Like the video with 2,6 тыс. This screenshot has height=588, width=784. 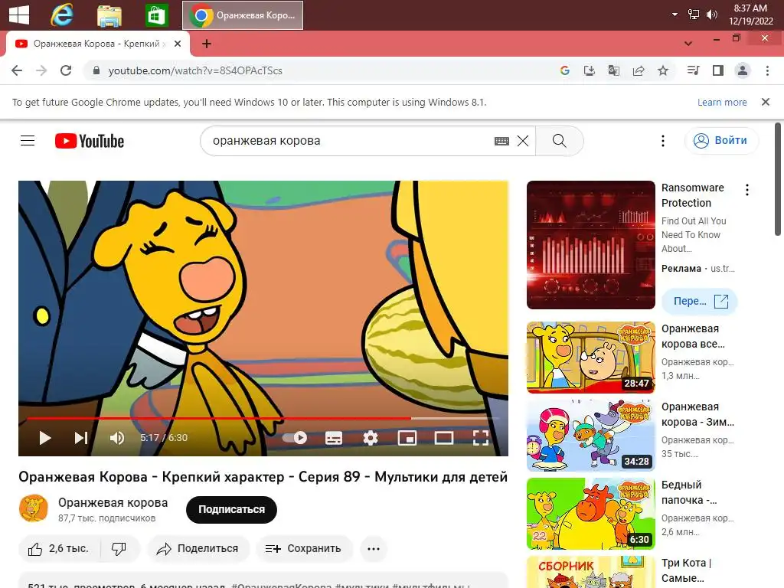[x=59, y=549]
